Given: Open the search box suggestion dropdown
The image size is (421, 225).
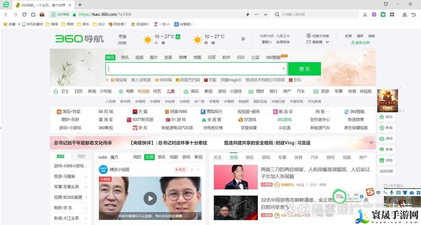Looking at the screenshot, I should click(x=283, y=69).
